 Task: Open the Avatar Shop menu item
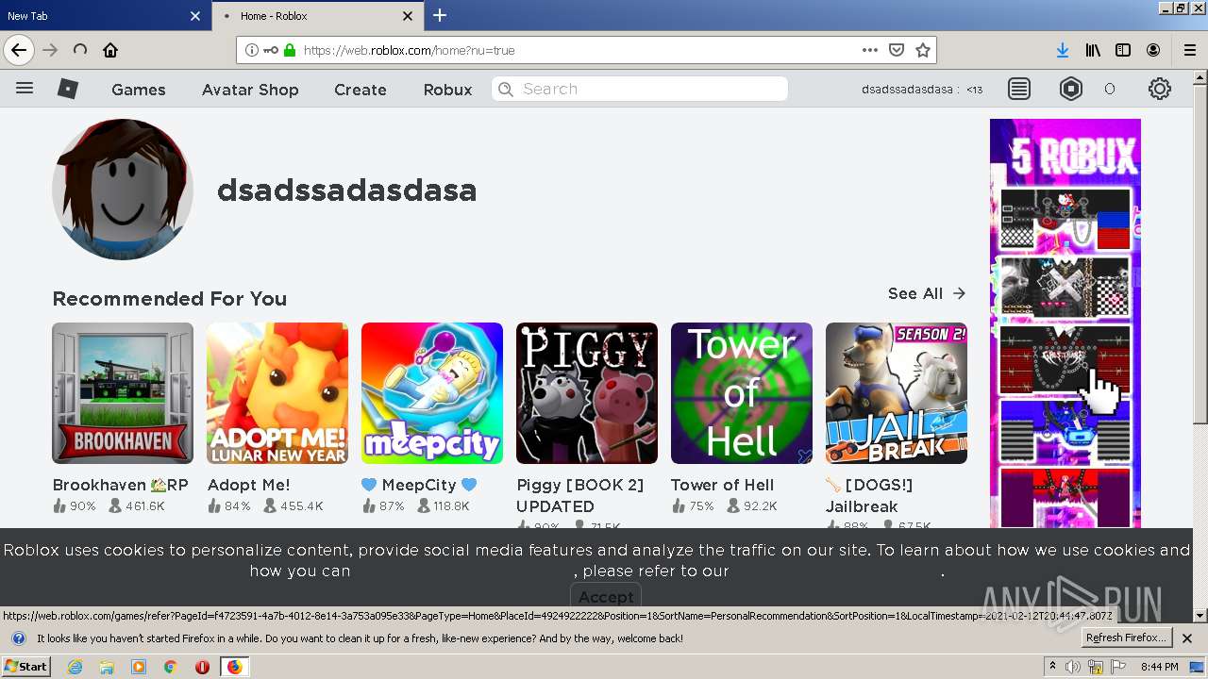[x=250, y=90]
